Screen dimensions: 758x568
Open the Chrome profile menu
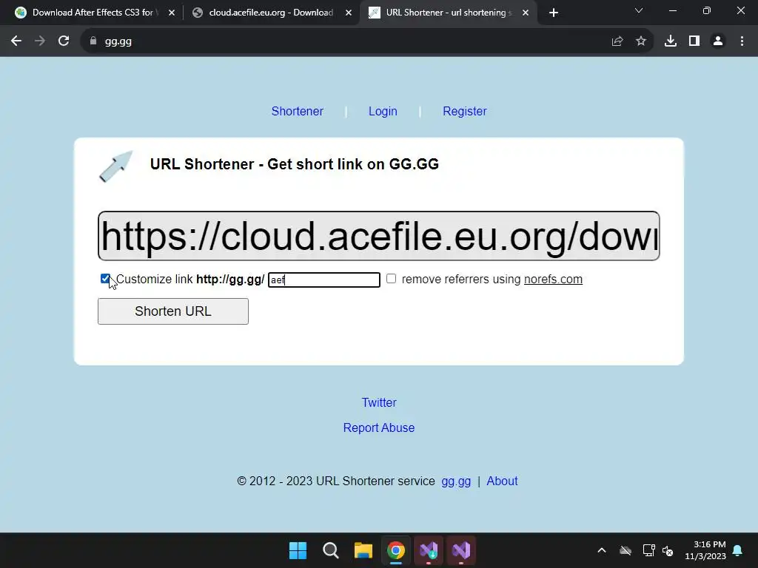(x=718, y=41)
